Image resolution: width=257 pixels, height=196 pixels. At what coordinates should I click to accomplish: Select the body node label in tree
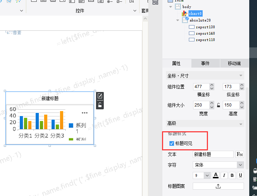click(187, 7)
